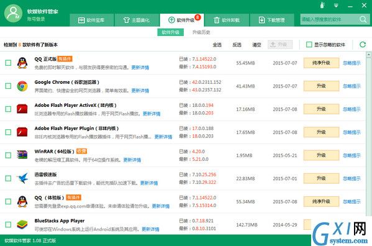Check the 迅雷极速版 checkbox
Screen dimensions: 372x246
coord(8,178)
